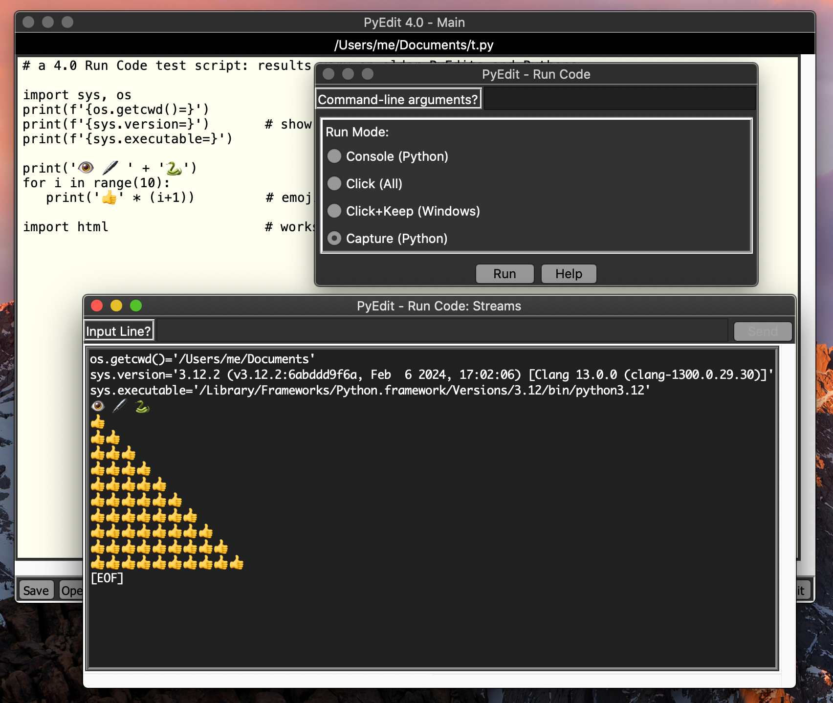Maximize the Run Code: Streams window
Screen dimensions: 833x703
(x=136, y=306)
